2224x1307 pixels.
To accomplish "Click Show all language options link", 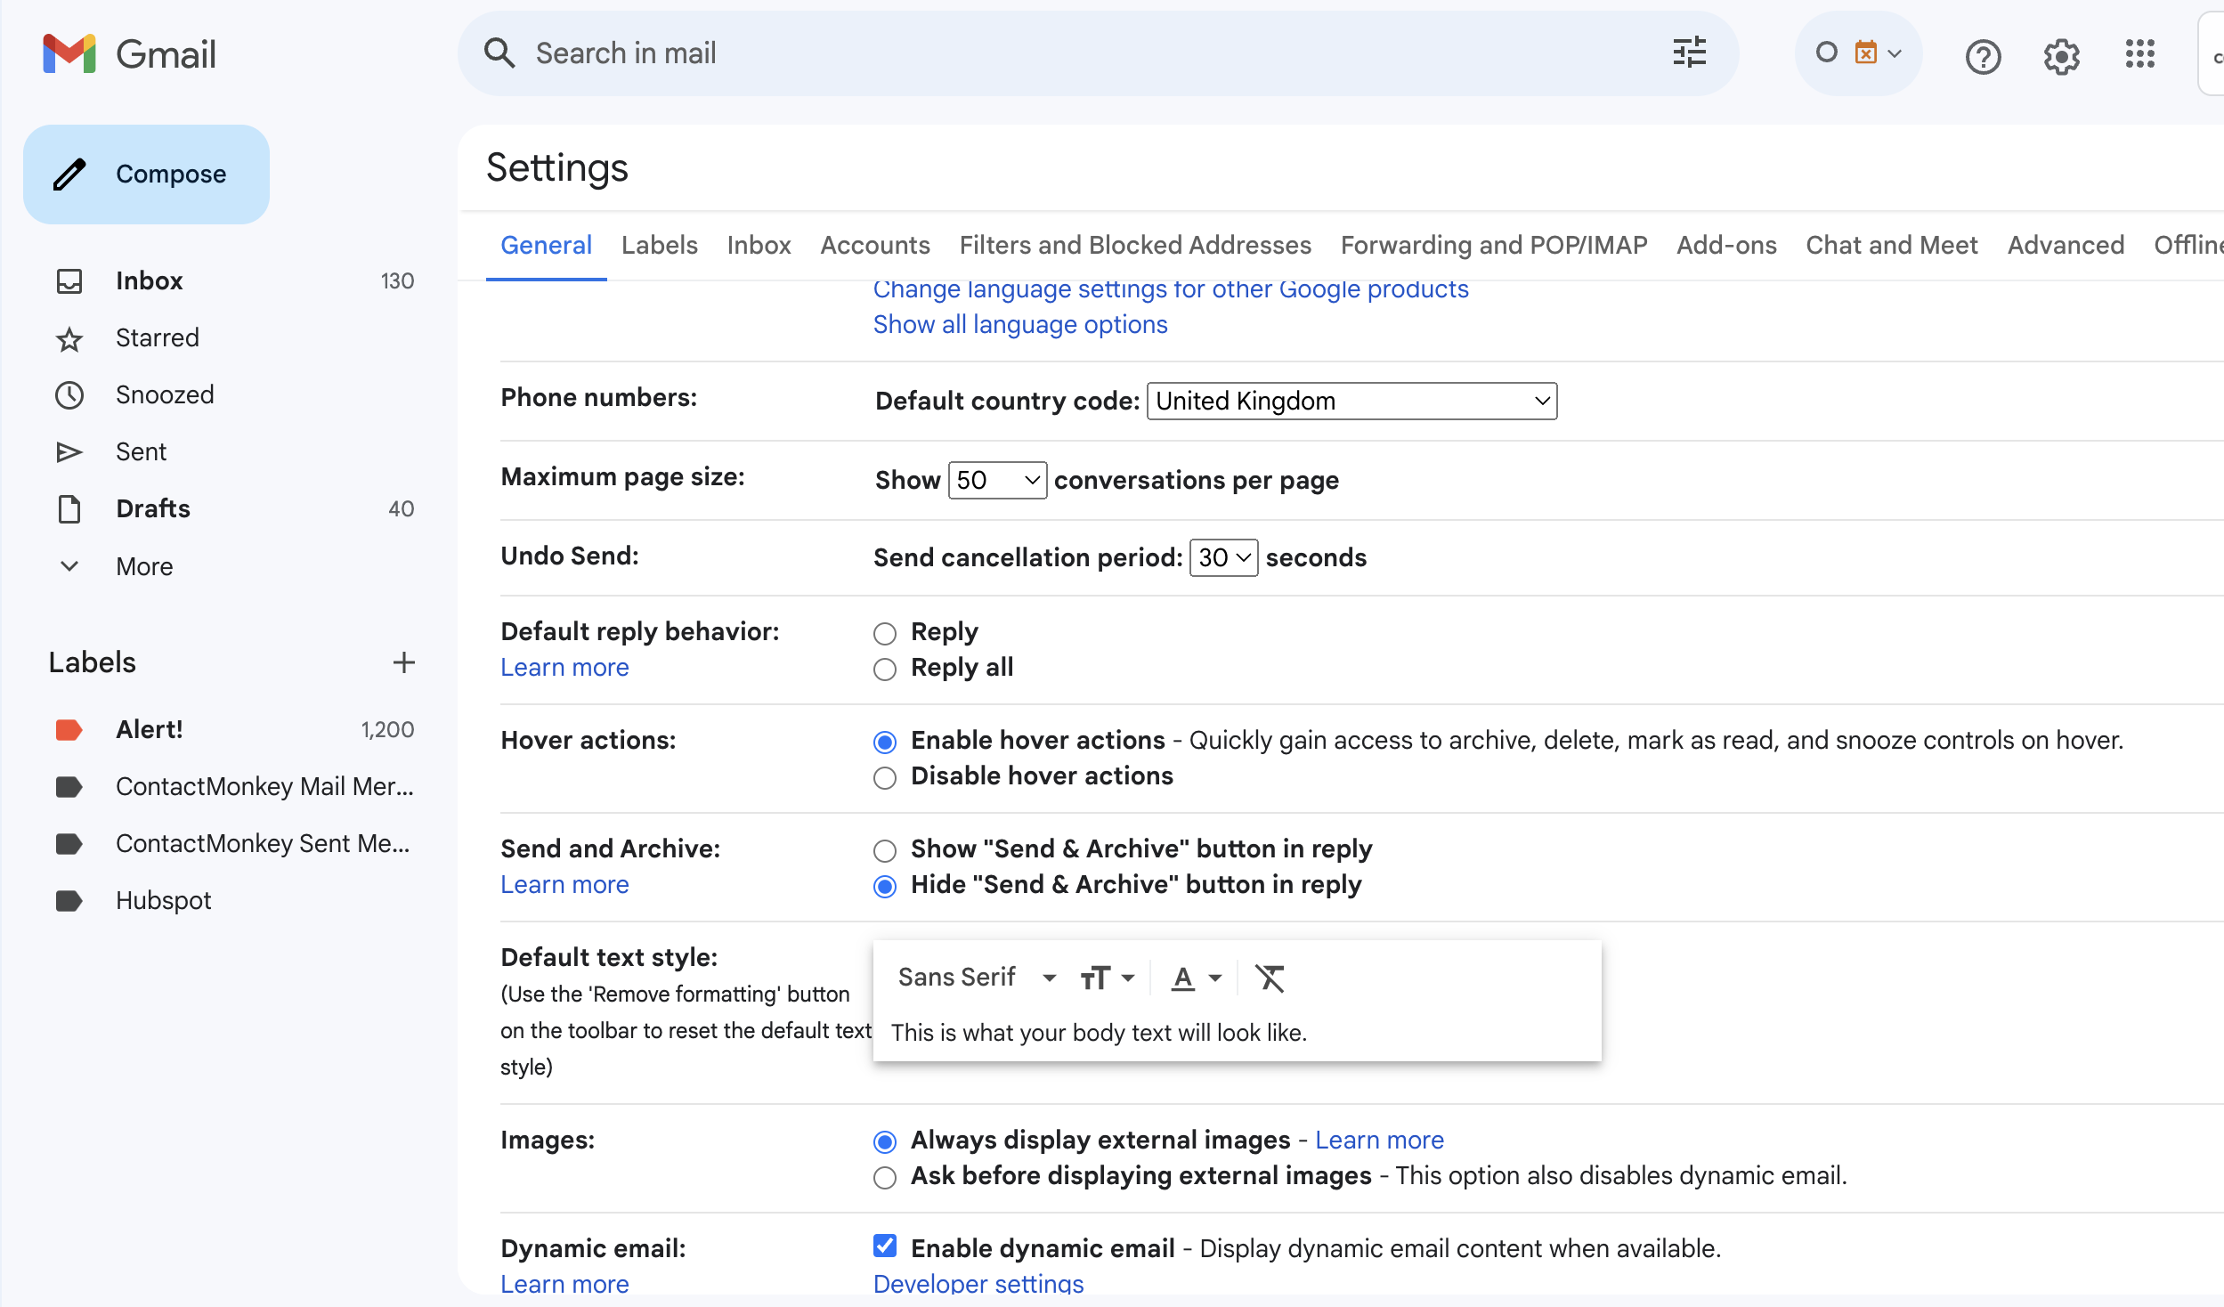I will [1019, 324].
